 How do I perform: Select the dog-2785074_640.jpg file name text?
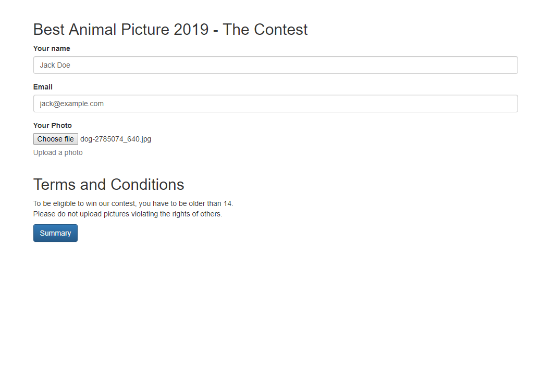click(x=116, y=139)
